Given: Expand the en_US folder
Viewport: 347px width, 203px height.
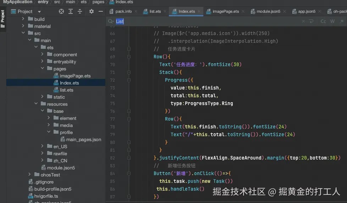Looking at the screenshot, I should [42, 146].
